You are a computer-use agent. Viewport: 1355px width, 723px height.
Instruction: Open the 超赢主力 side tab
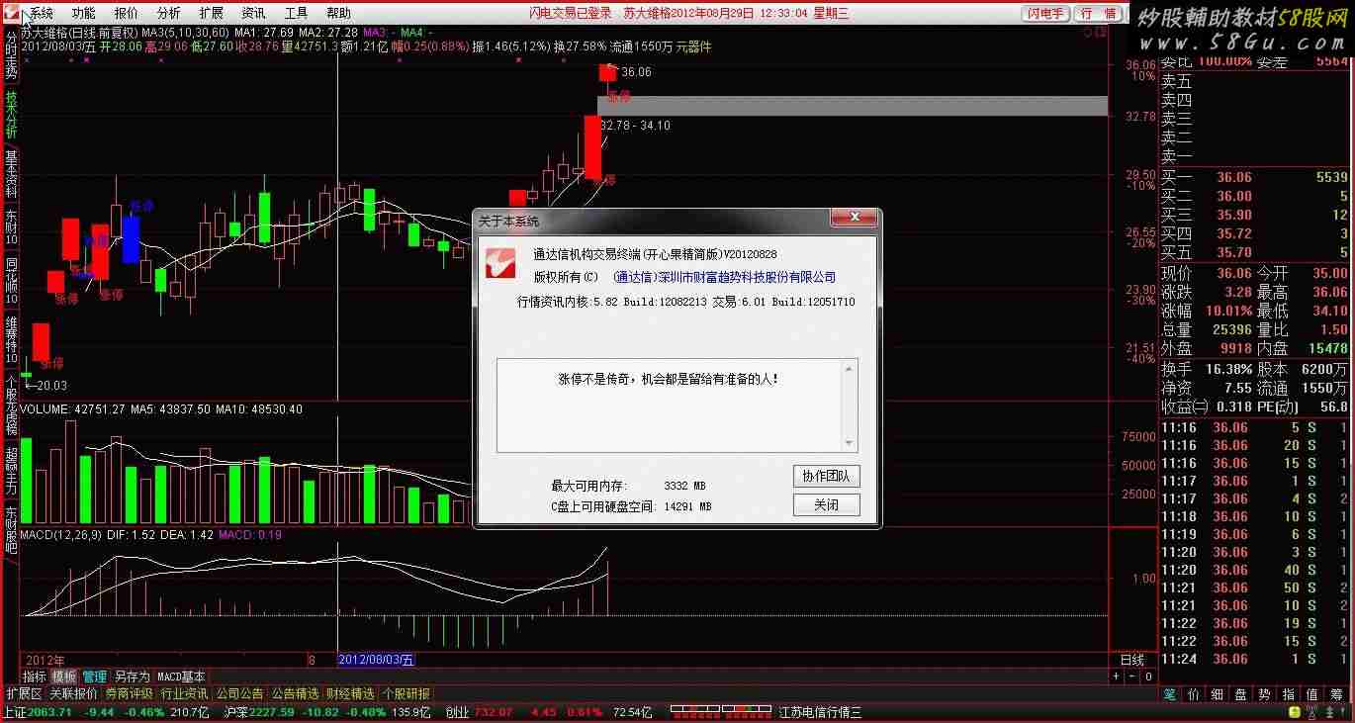[11, 471]
